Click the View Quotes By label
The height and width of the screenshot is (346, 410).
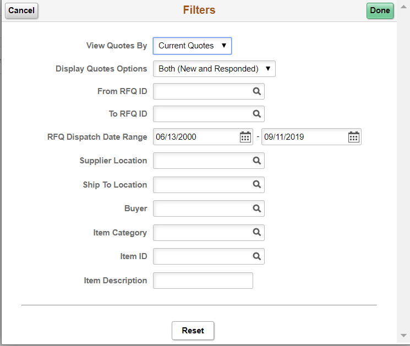117,46
